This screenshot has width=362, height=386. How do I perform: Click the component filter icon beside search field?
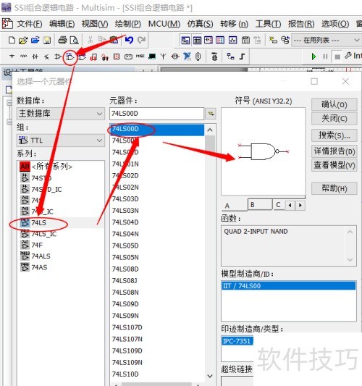click(211, 114)
